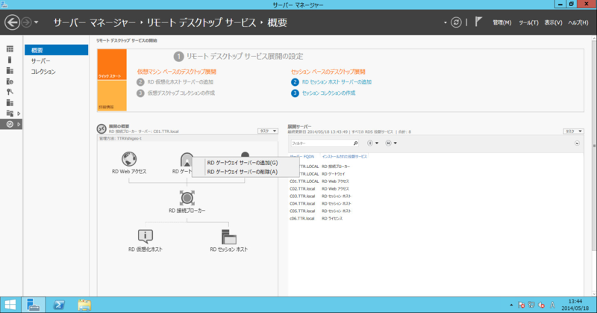This screenshot has height=313, width=597.
Task: Select the c06.TTR.local RD ライセンス row
Action: (x=436, y=218)
